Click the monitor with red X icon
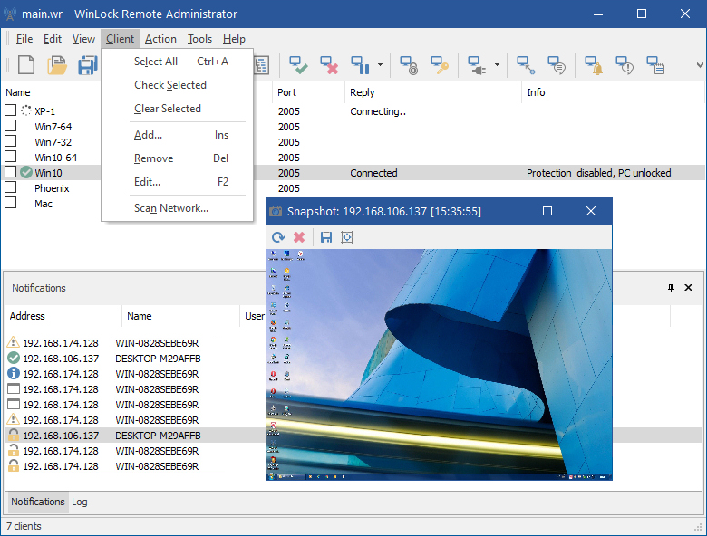The width and height of the screenshot is (707, 536). pos(329,65)
